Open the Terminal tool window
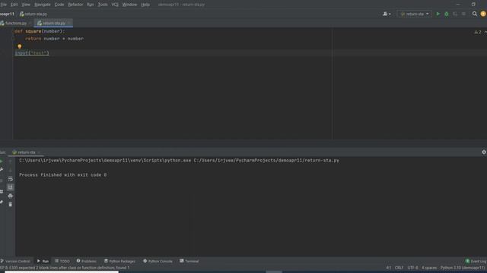The height and width of the screenshot is (273, 487). point(189,261)
